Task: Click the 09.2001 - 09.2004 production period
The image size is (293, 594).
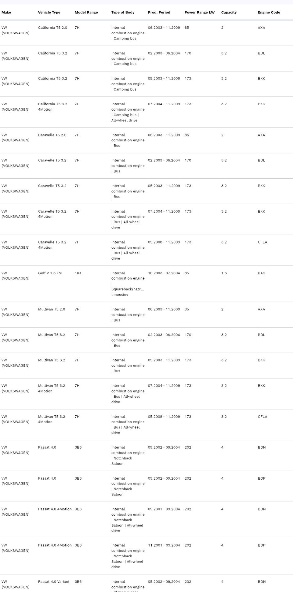Action: [x=164, y=509]
